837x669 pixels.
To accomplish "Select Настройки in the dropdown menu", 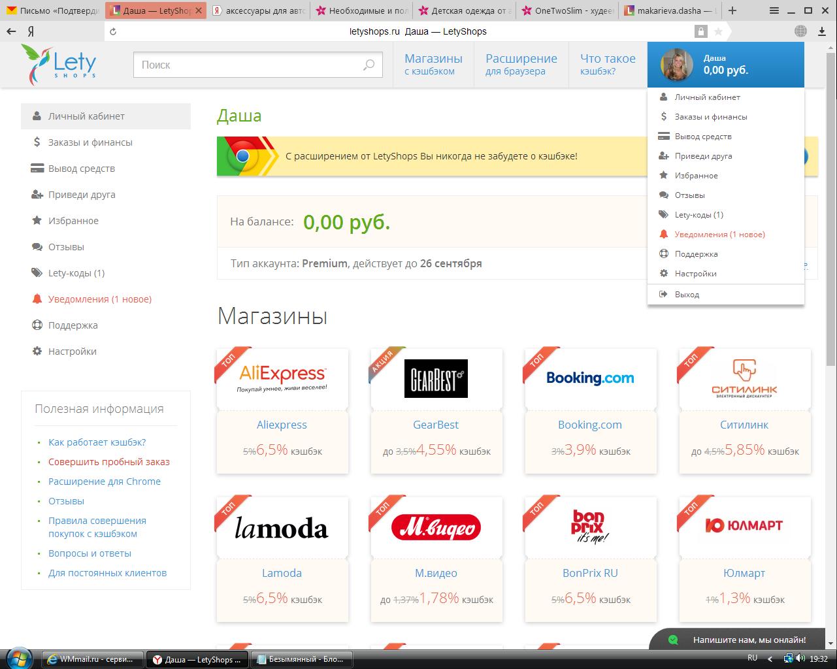I will click(x=726, y=274).
